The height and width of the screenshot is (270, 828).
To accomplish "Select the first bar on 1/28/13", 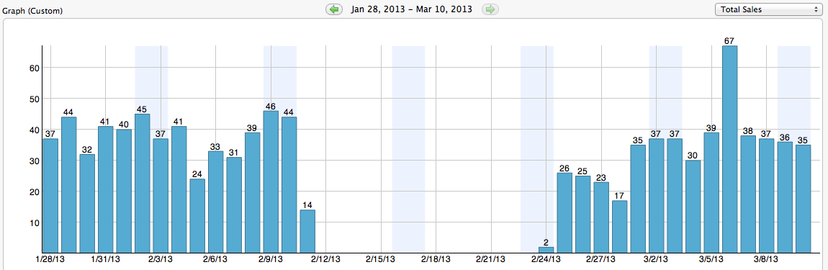I will [50, 196].
